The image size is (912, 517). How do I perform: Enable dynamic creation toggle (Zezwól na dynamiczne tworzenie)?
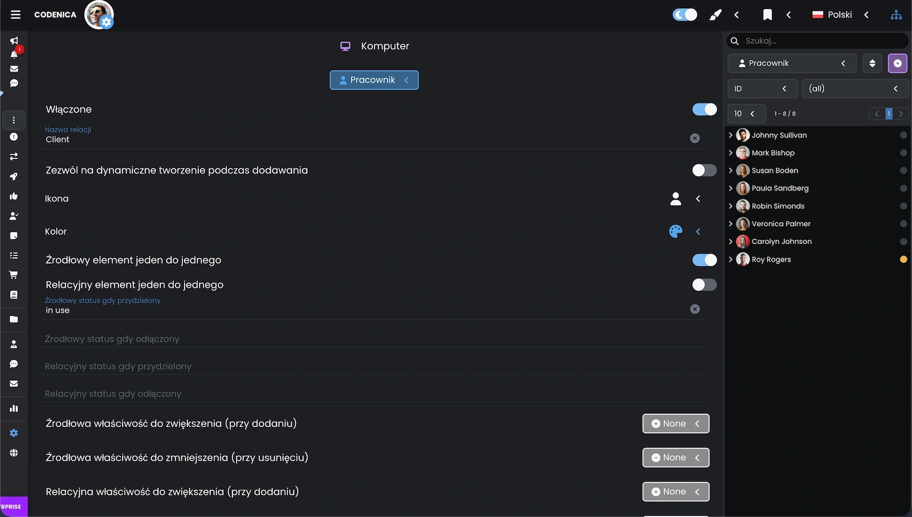tap(704, 170)
